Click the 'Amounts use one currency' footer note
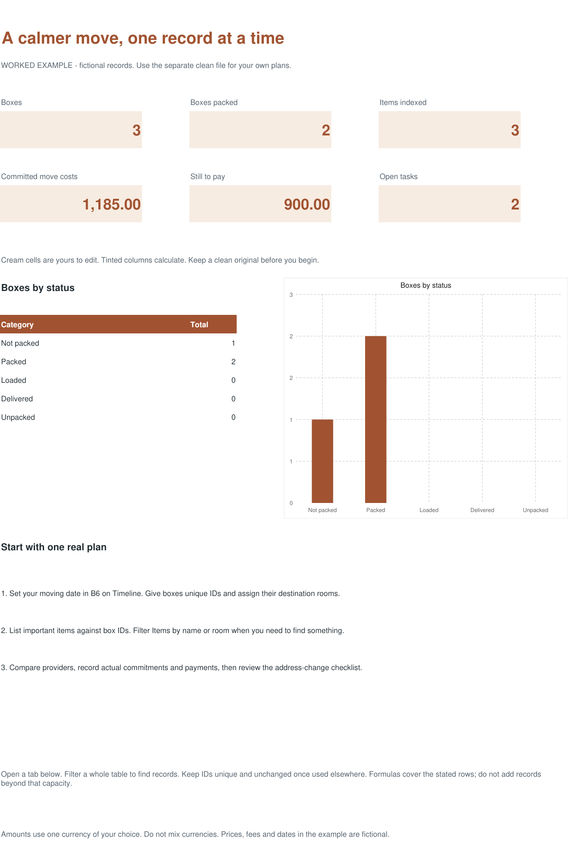The image size is (568, 852). tap(195, 835)
